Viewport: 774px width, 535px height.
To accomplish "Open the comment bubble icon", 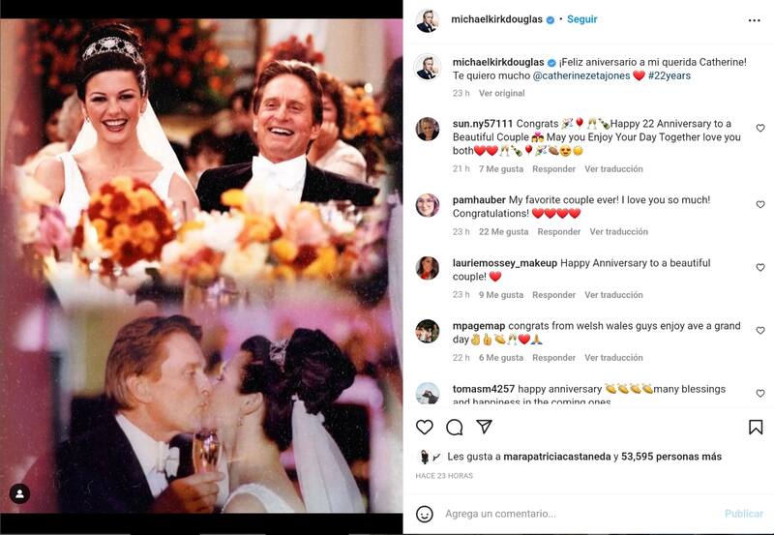I will point(454,427).
